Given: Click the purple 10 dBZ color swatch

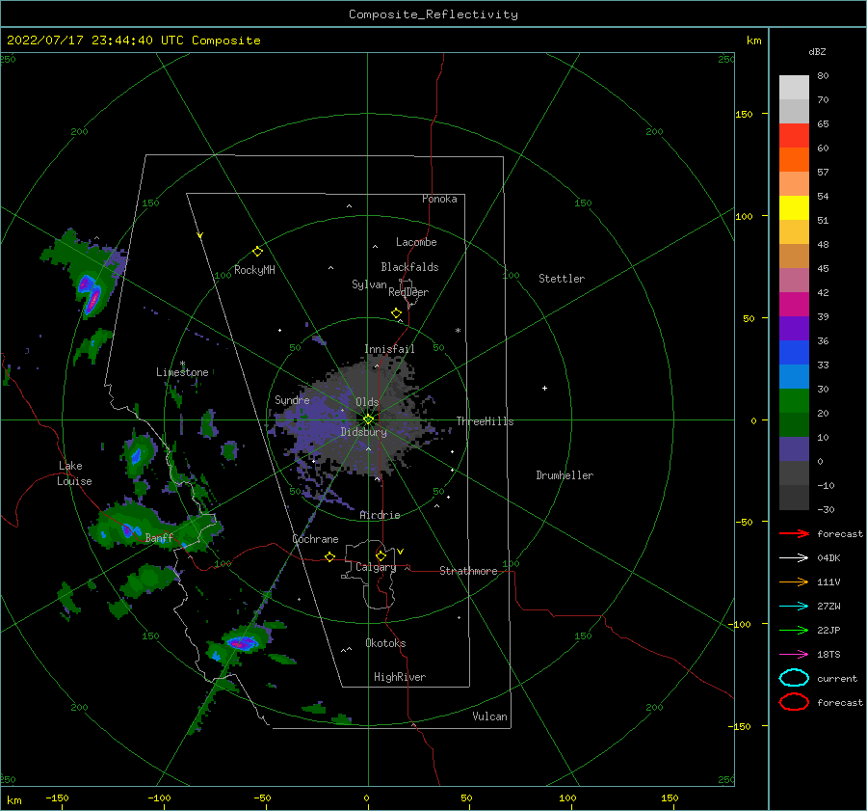Looking at the screenshot, I should (x=794, y=449).
